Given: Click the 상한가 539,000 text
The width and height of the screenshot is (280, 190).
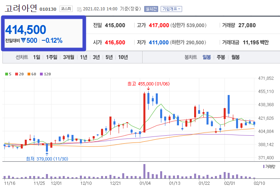Looking at the screenshot, I should coord(189,25).
